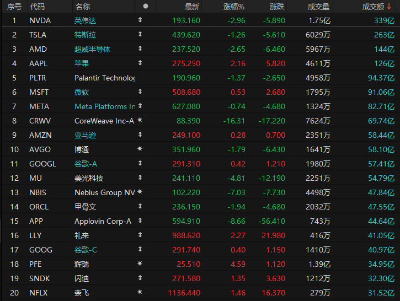Open the Meta Platforms name link
400x301 pixels.
[105, 106]
